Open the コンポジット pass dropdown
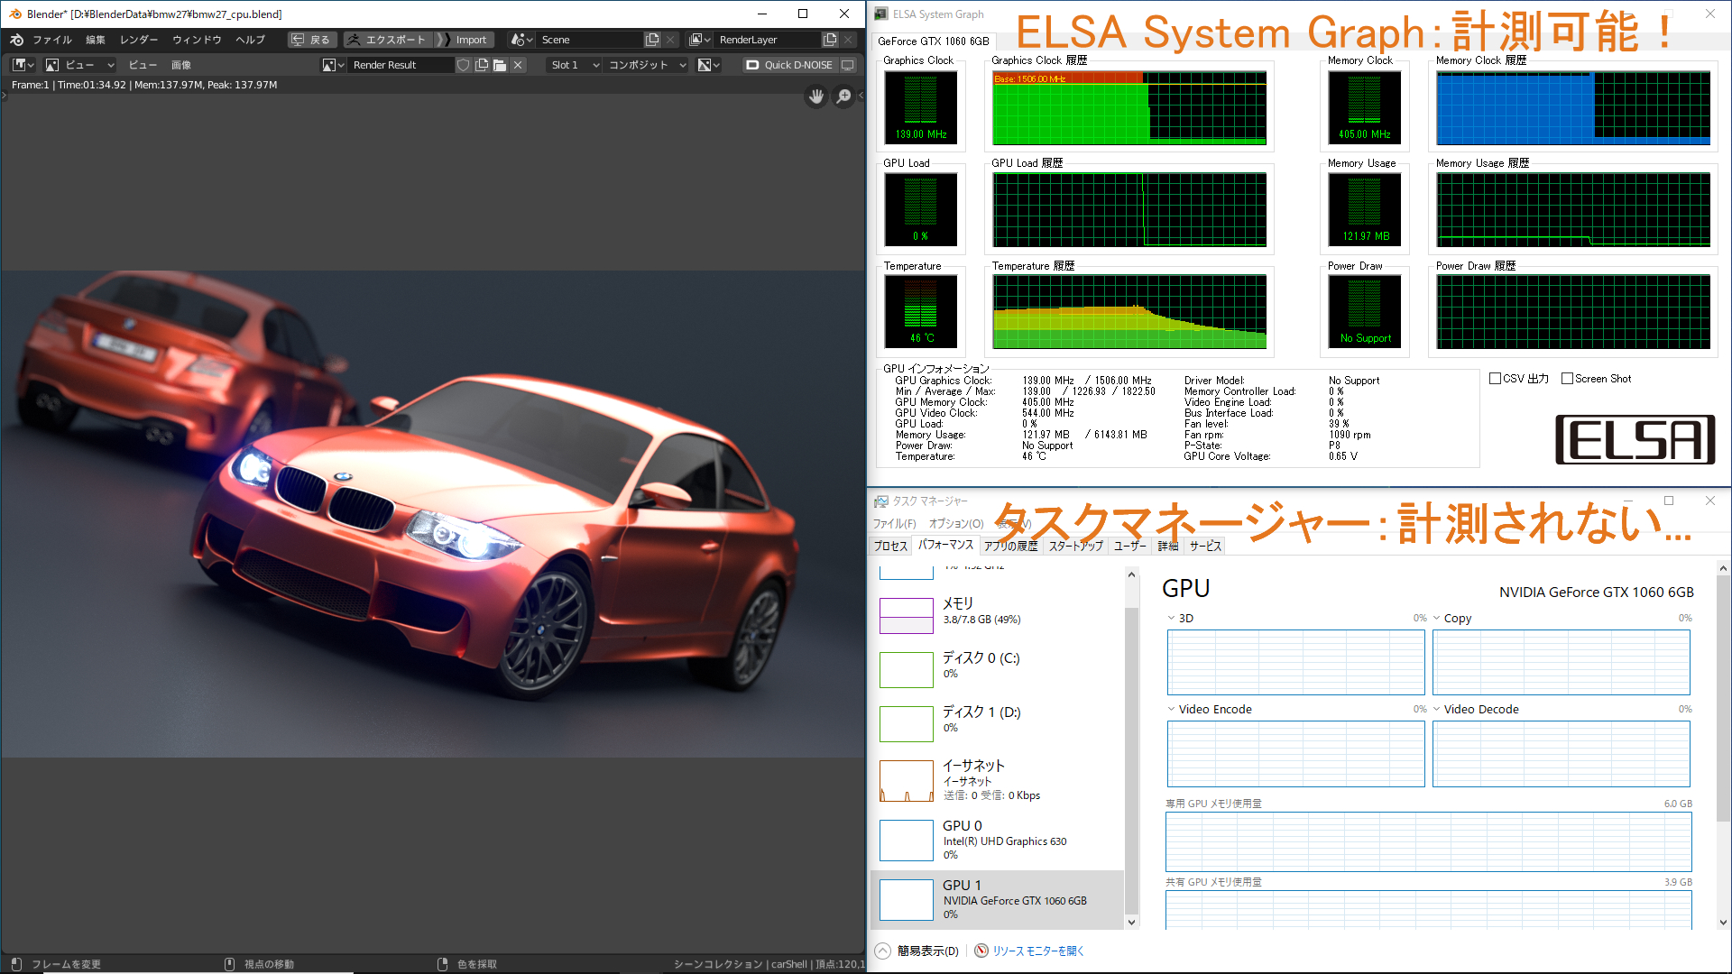The image size is (1732, 974). click(647, 65)
